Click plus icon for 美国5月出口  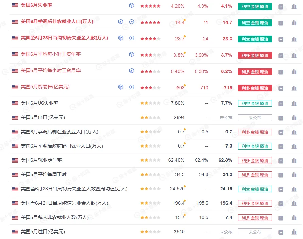coord(281,118)
